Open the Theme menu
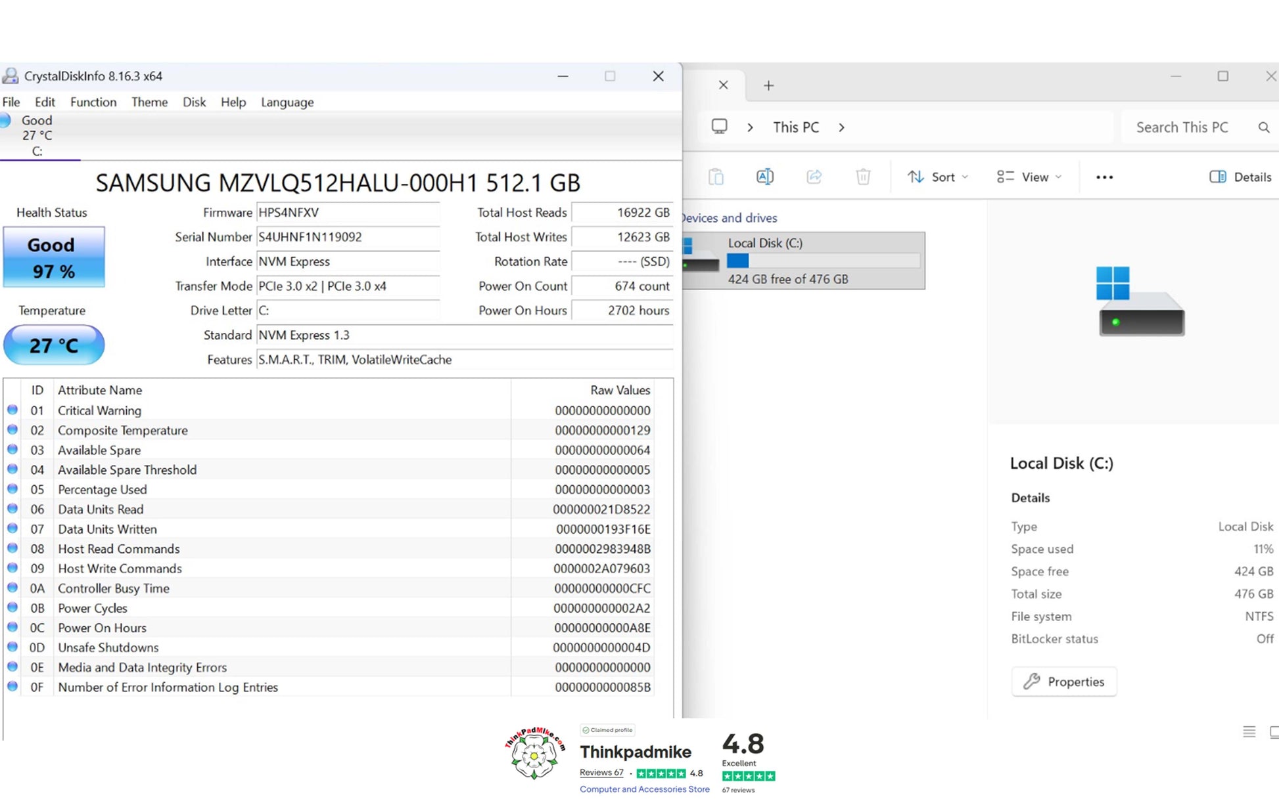Viewport: 1279px width, 803px height. pyautogui.click(x=149, y=102)
